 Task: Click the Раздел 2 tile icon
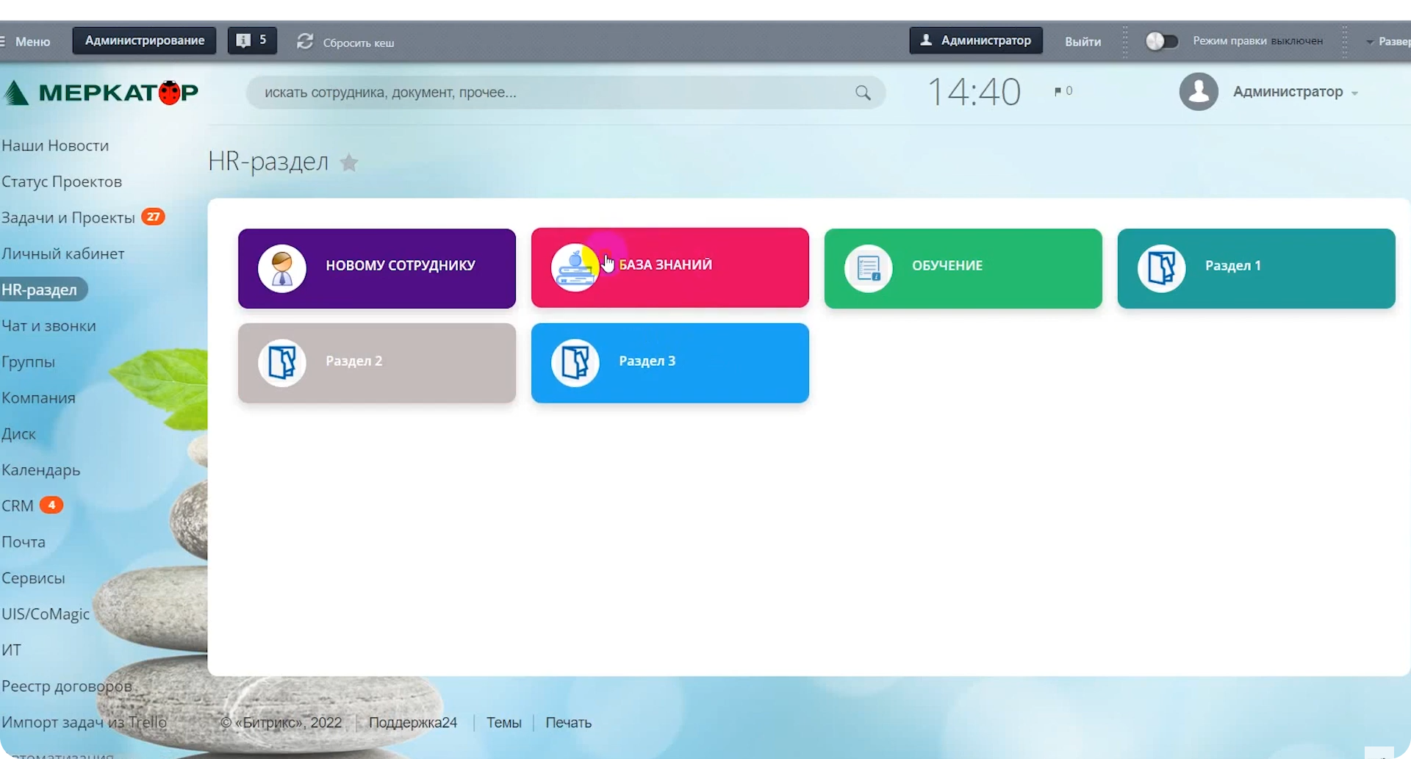click(282, 363)
